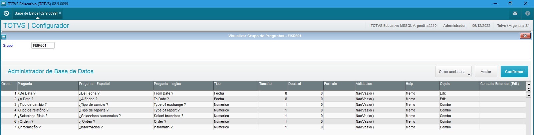Select the '¿Informação ?' cell
Image resolution: width=534 pixels, height=135 pixels.
[x=48, y=127]
